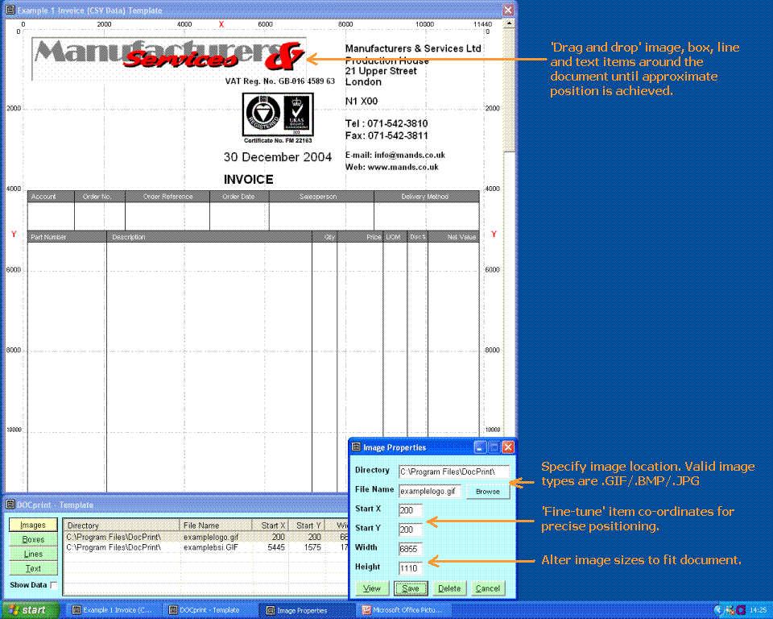Click the DOCprint Template window title icon
Viewport: 773px width, 619px height.
click(10, 505)
